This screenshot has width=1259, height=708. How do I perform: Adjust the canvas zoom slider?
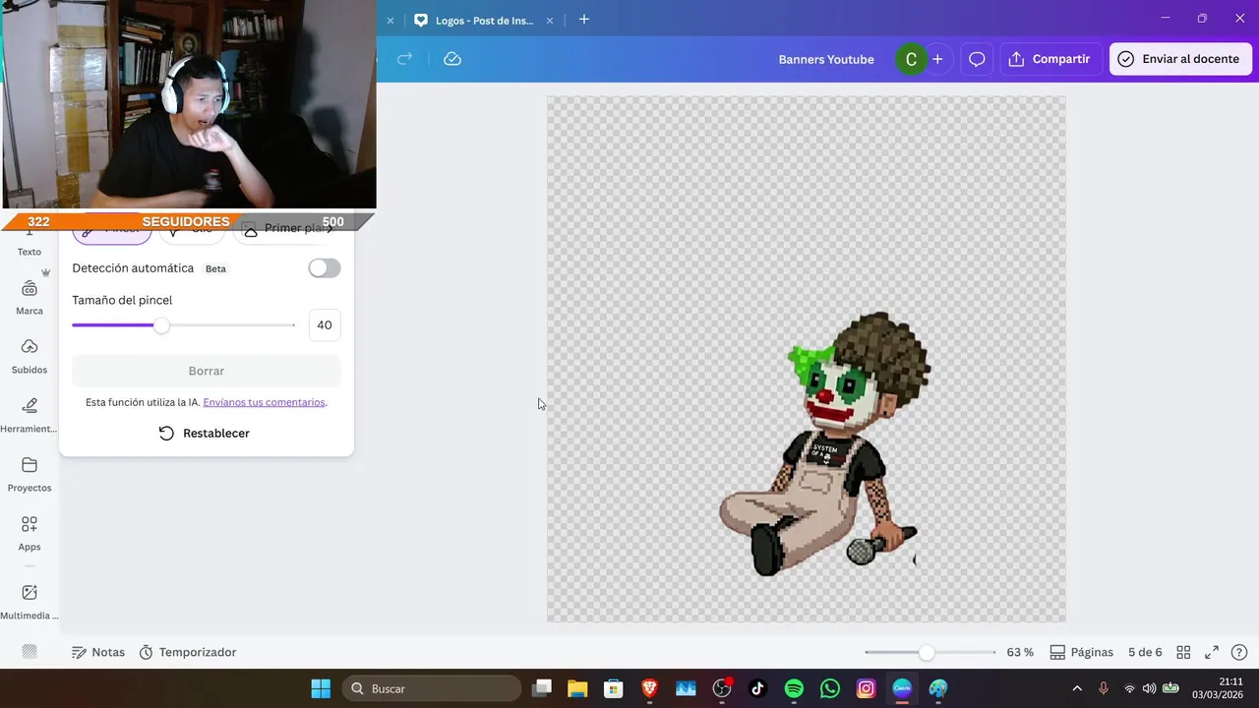(x=930, y=652)
